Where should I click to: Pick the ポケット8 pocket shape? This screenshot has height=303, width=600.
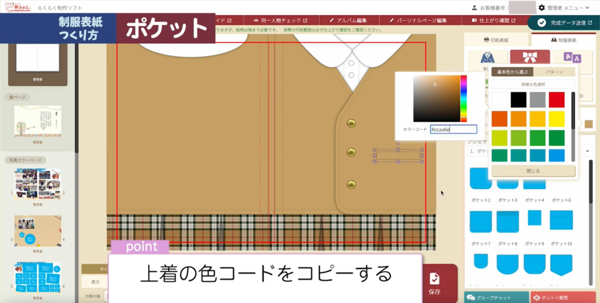point(507,220)
